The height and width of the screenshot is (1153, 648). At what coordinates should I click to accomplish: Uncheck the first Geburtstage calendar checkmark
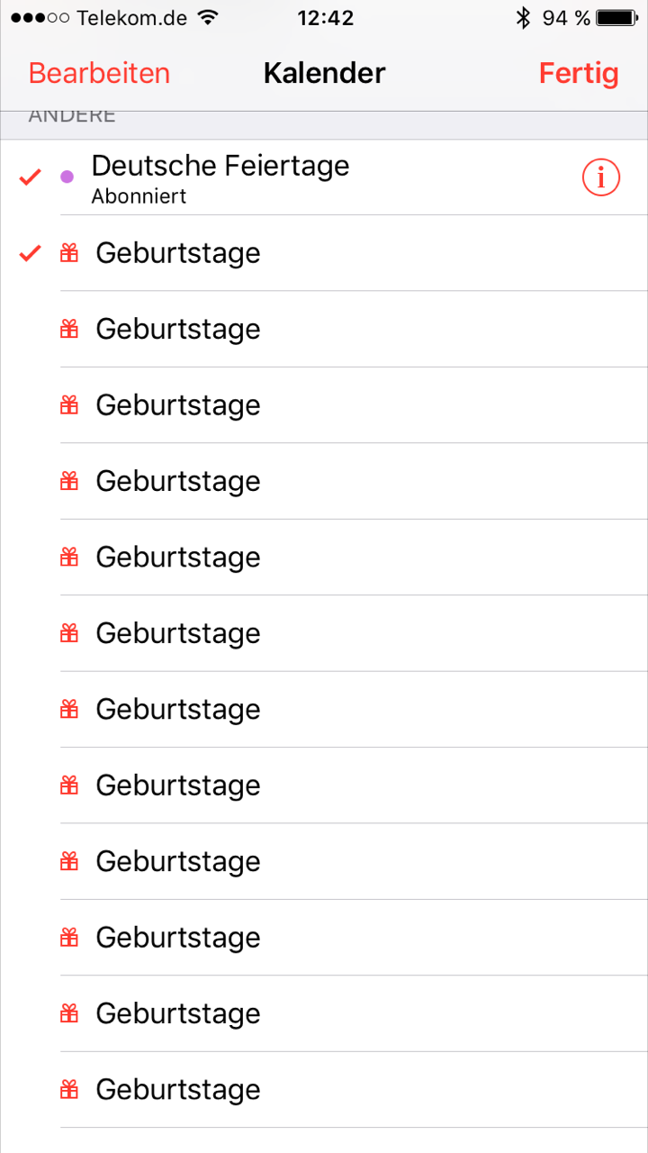coord(31,253)
